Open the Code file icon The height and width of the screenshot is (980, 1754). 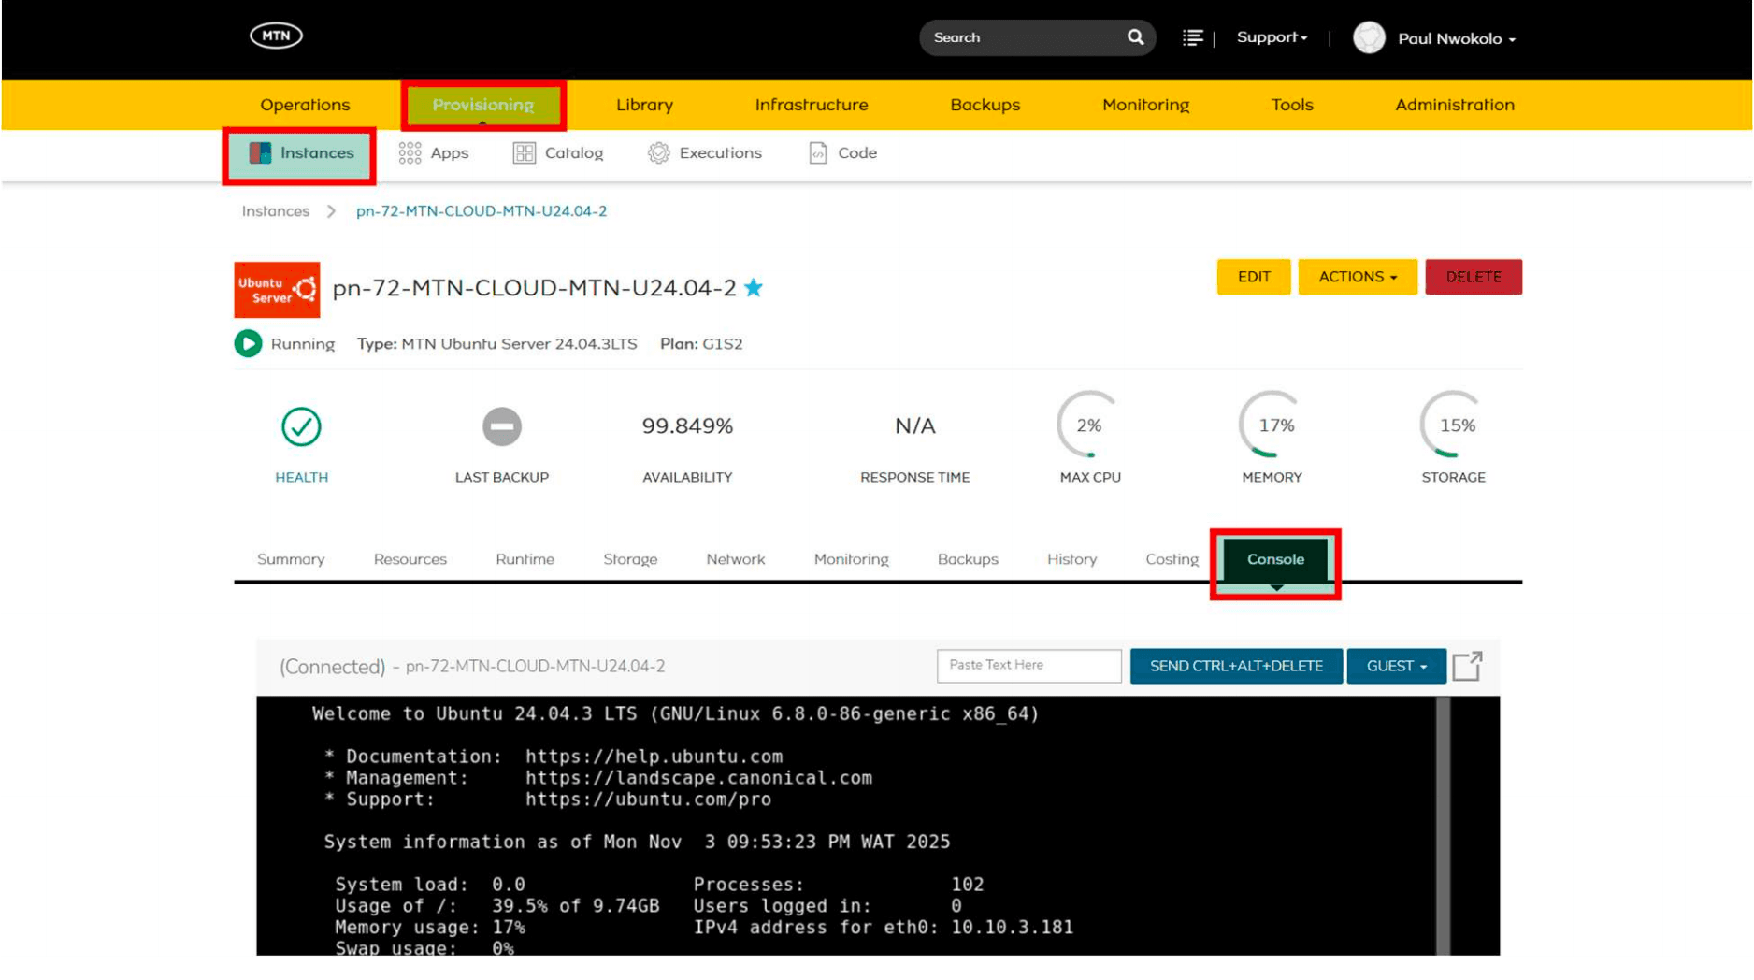coord(818,153)
